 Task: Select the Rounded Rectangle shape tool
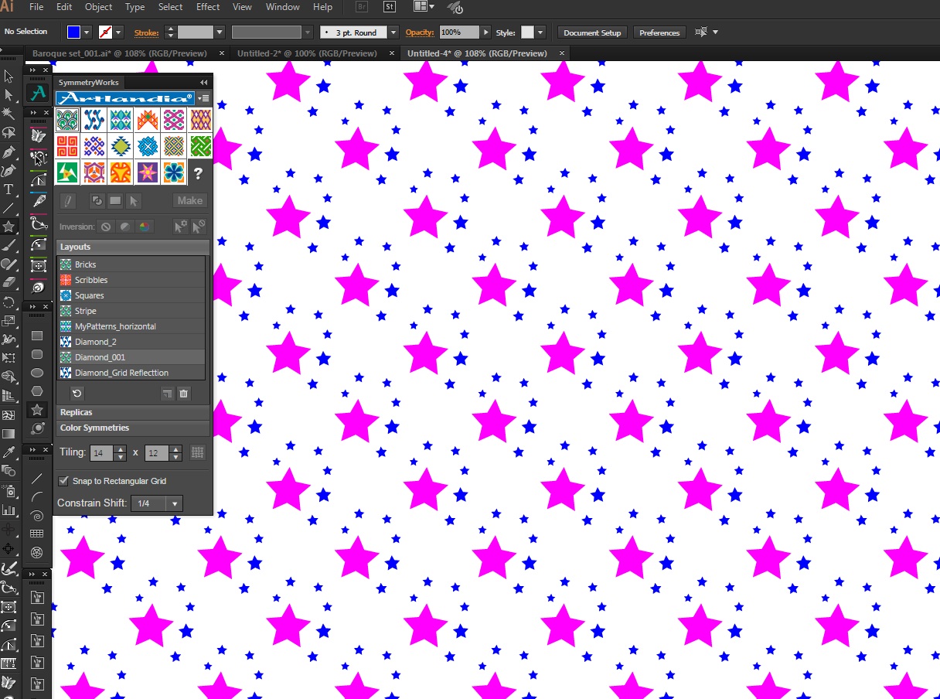[36, 354]
